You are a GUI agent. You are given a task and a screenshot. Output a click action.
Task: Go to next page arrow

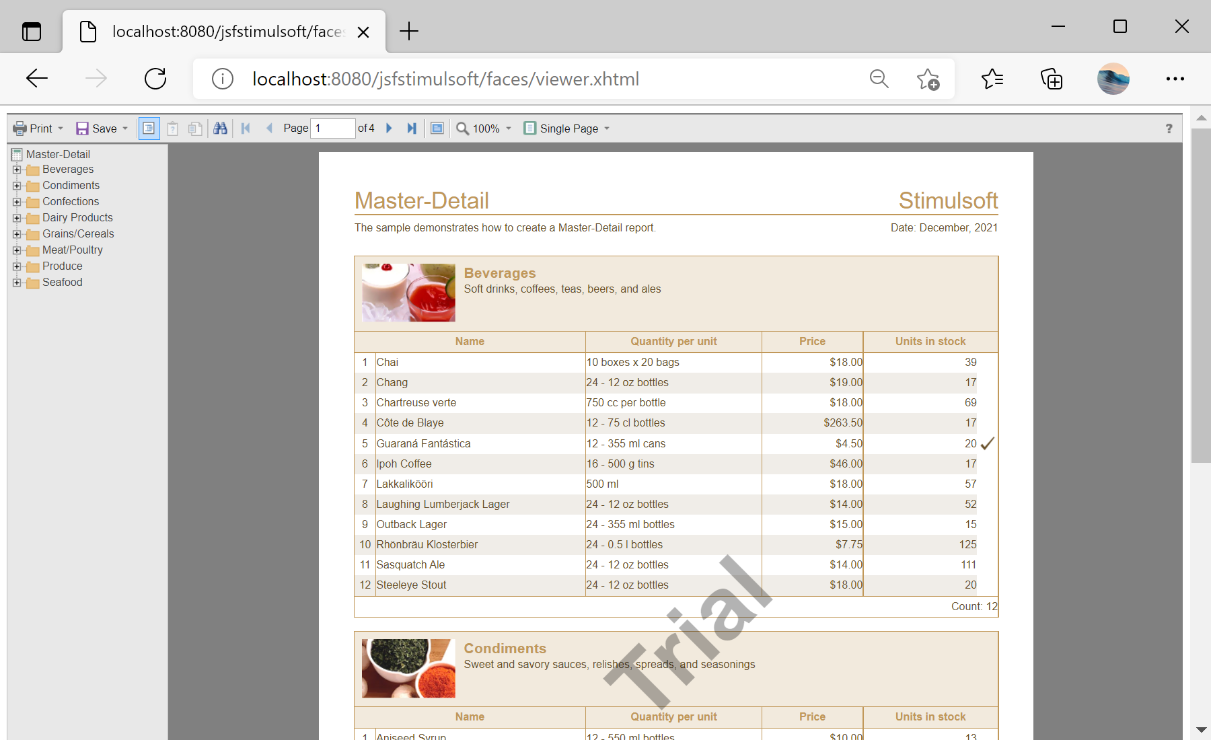389,128
